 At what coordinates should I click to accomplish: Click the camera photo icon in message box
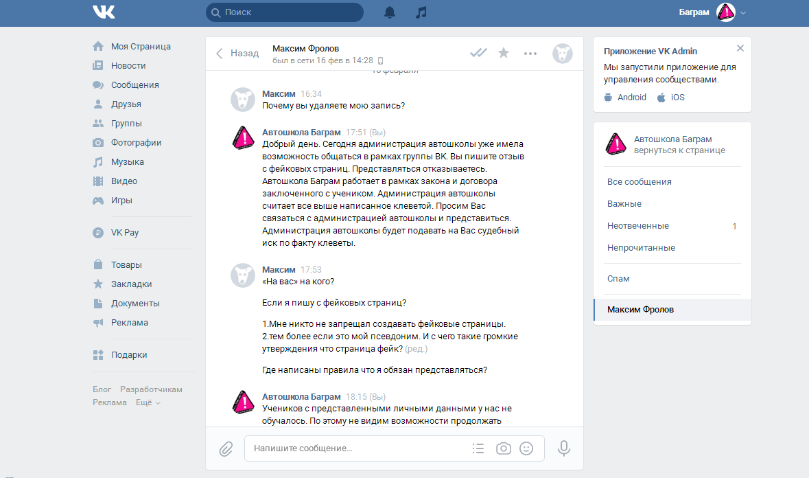(504, 448)
